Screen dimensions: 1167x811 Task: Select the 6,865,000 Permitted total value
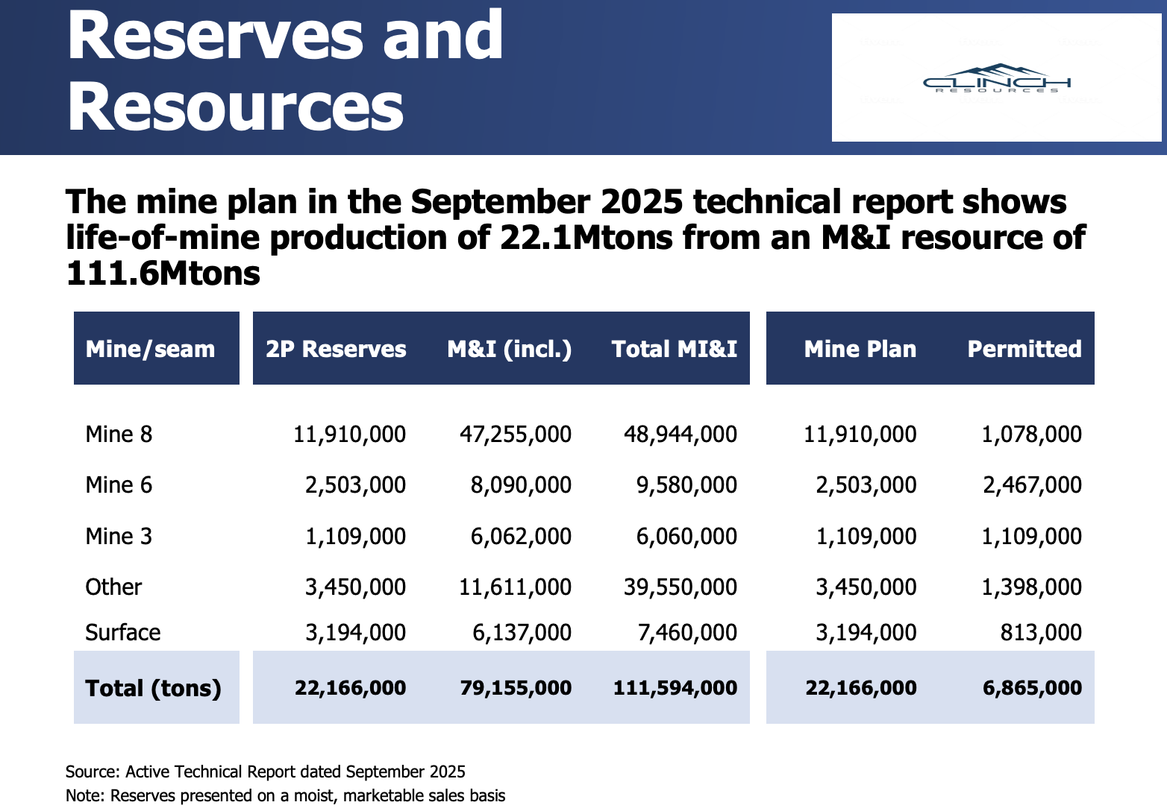(1032, 688)
